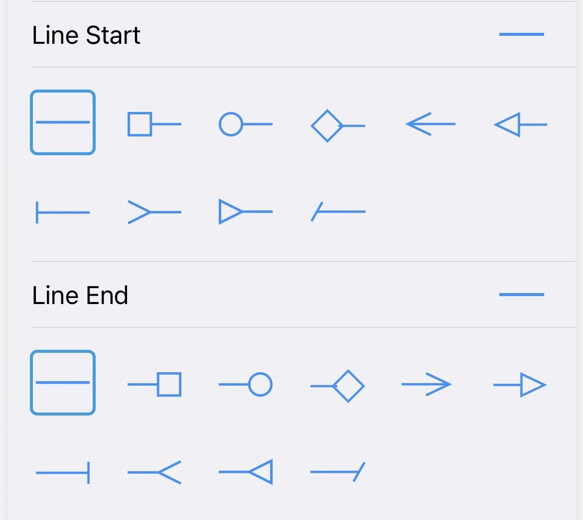583x520 pixels.
Task: Select perpendicular bar Line End style
Action: pos(62,473)
